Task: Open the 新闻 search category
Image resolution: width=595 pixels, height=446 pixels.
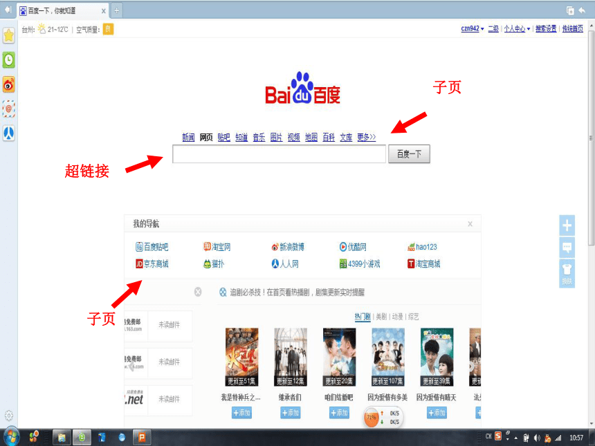Action: [188, 137]
